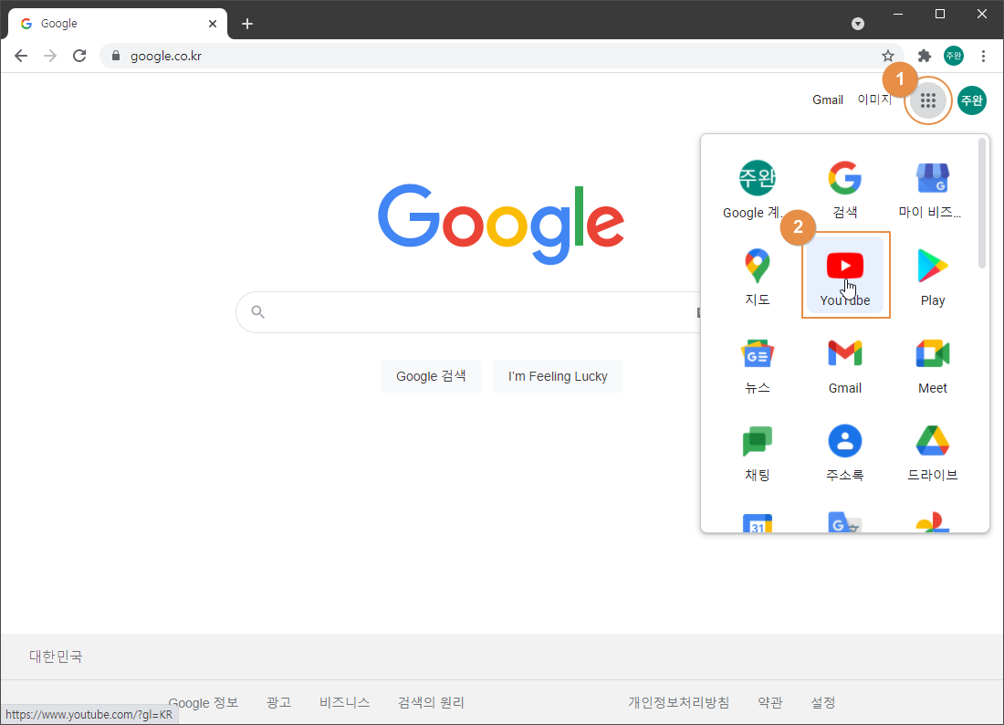Open Google Maps (지도) app
Screen dimensions: 1004x725
point(758,276)
